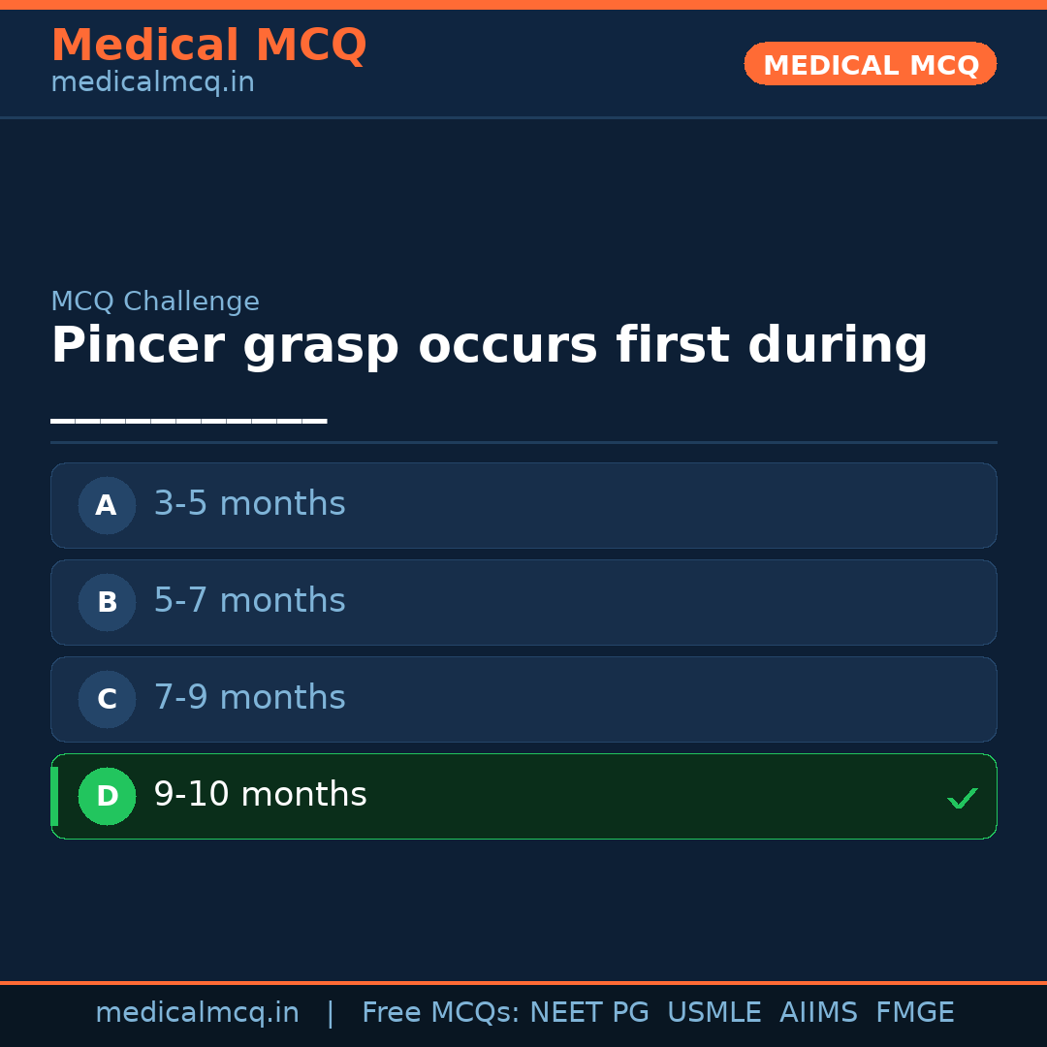Click the green D badge icon
The height and width of the screenshot is (1047, 1047).
click(x=107, y=796)
